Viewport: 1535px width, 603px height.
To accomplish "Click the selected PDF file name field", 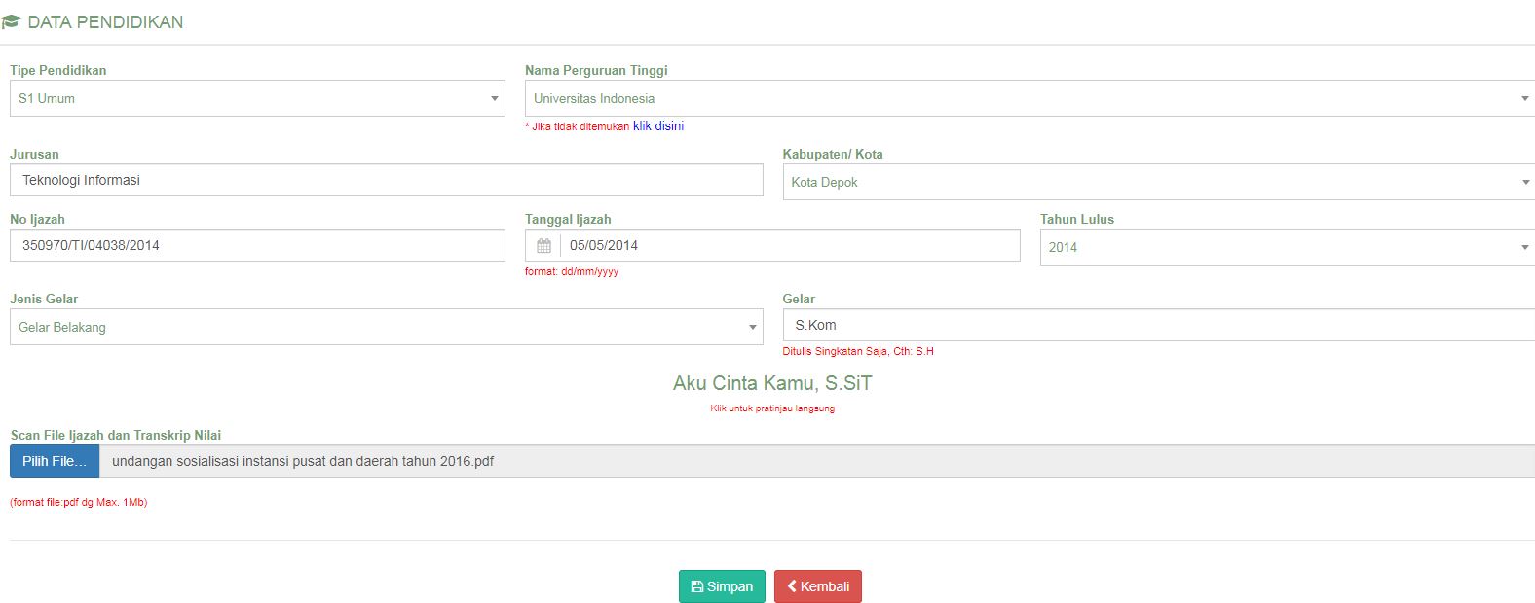I will tap(816, 461).
